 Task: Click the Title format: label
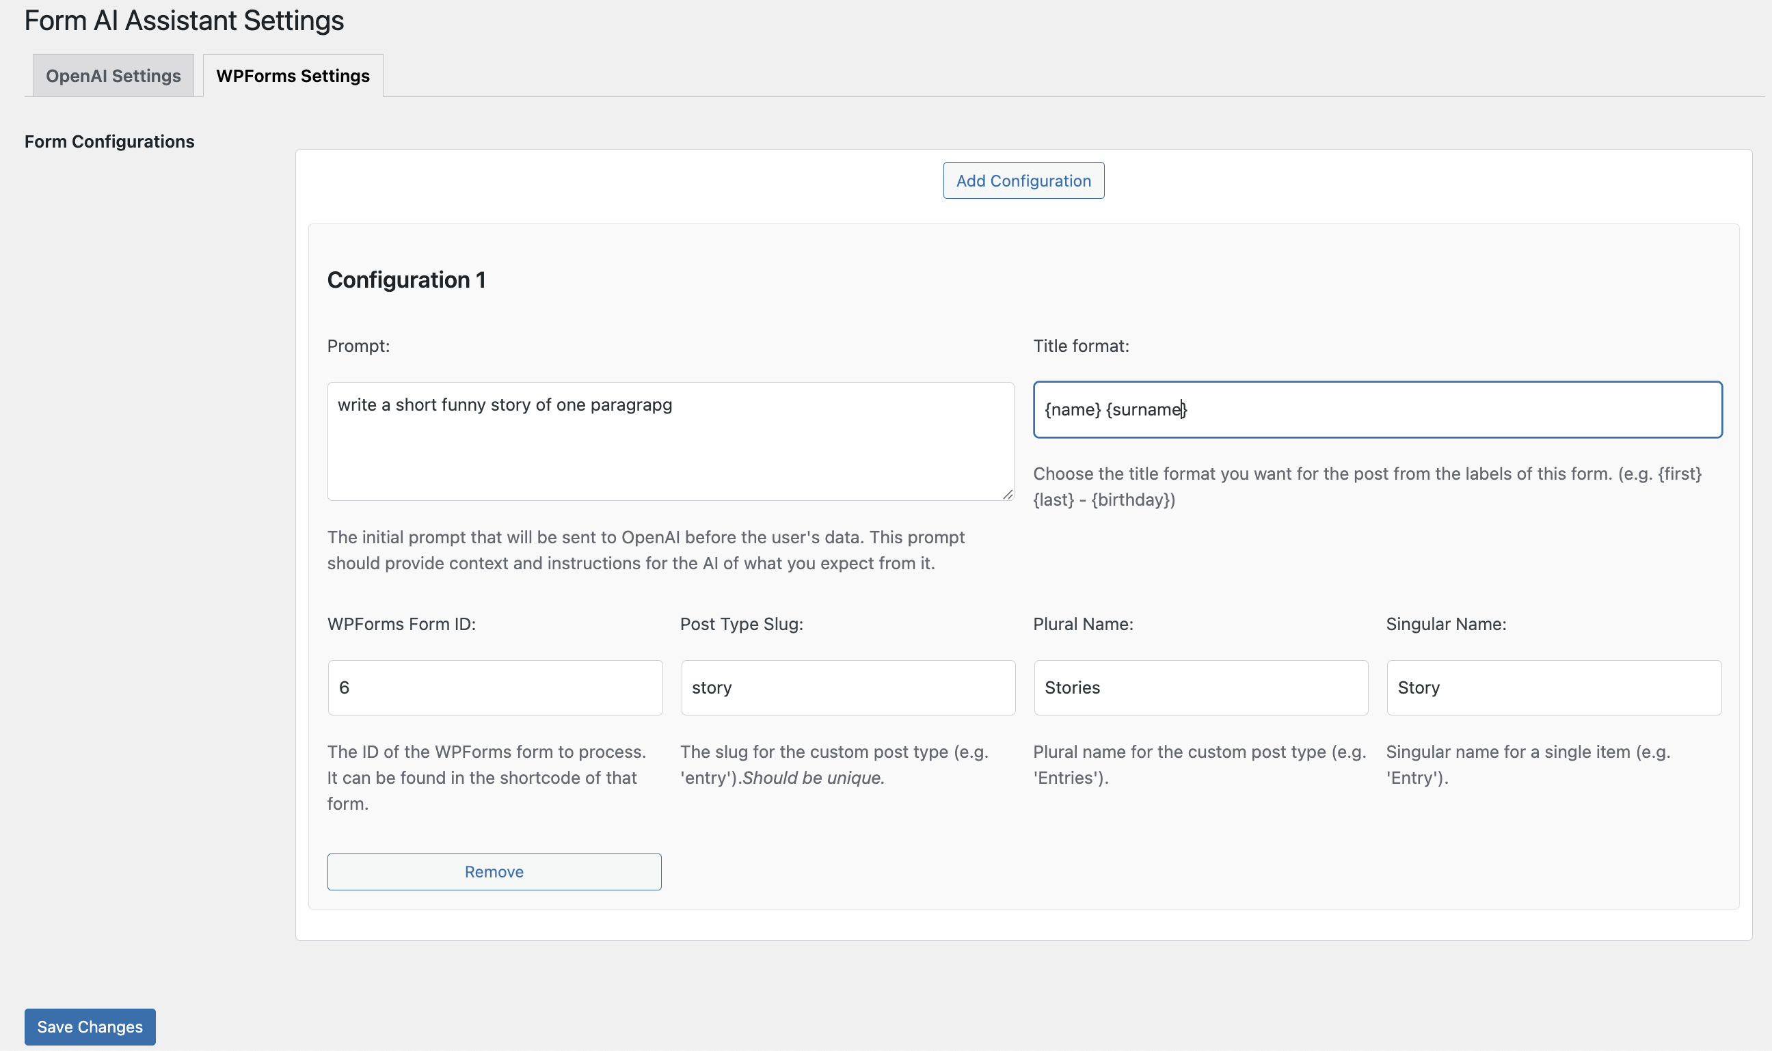click(x=1080, y=346)
